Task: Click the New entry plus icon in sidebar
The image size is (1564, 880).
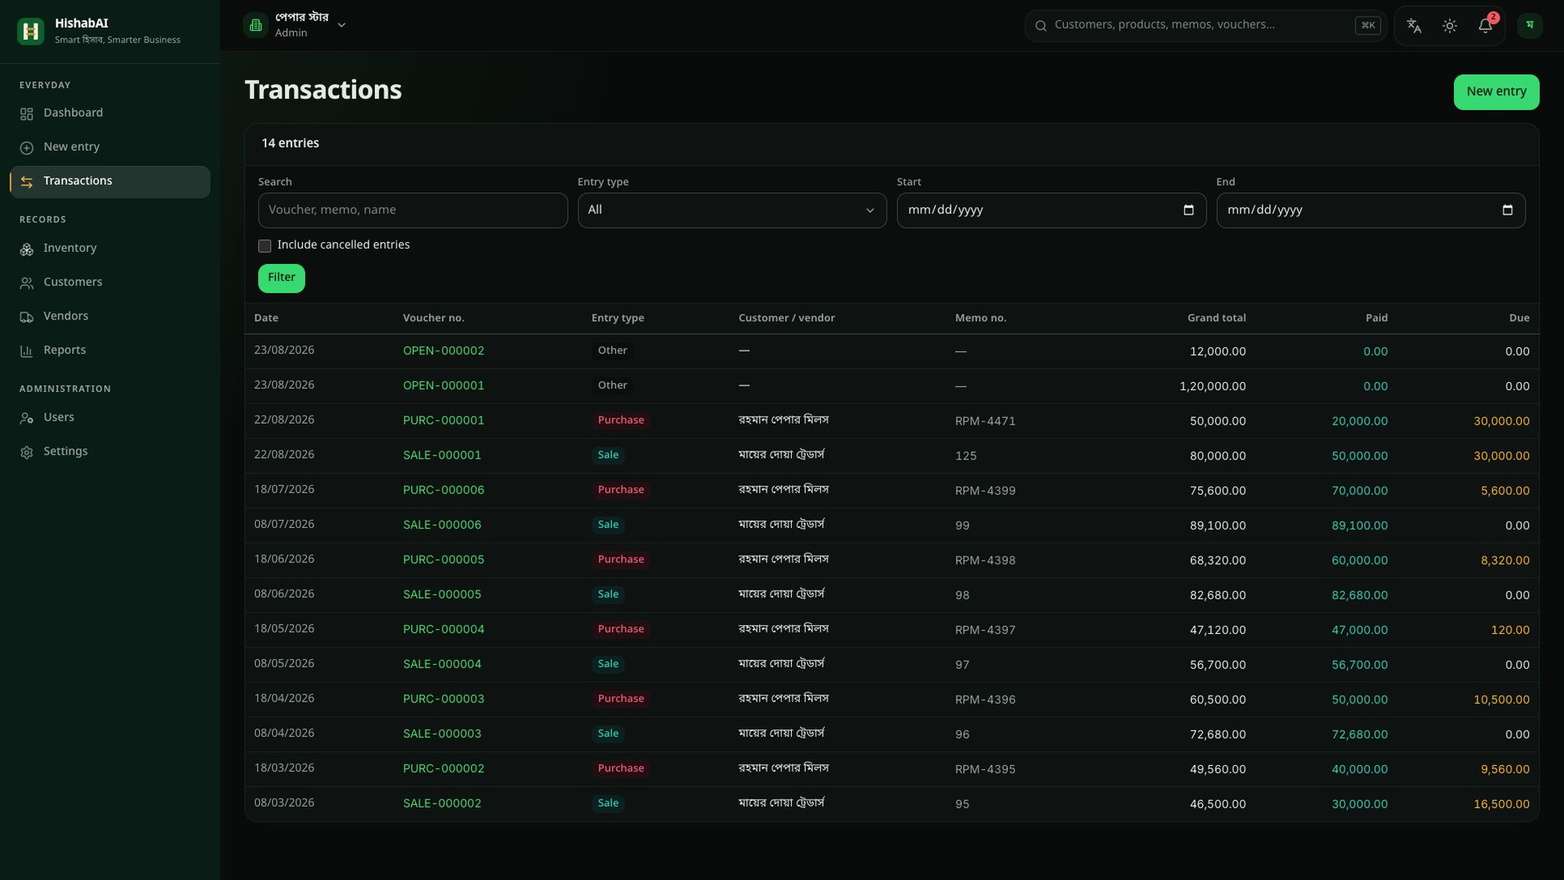Action: click(x=27, y=148)
